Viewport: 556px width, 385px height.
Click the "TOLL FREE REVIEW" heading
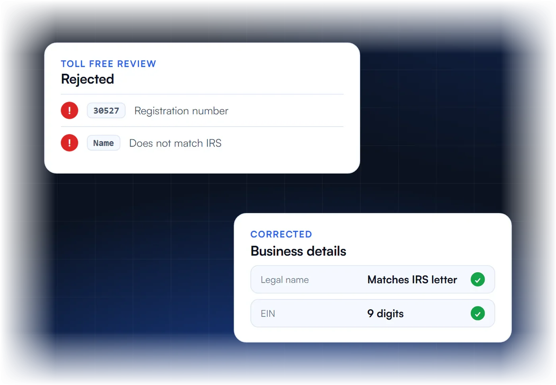[x=108, y=64]
